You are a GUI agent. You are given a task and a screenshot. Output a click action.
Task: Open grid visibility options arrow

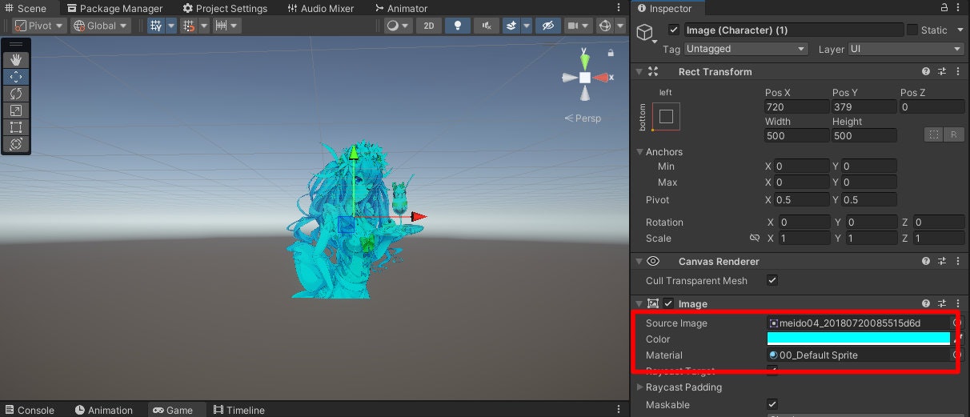(170, 26)
